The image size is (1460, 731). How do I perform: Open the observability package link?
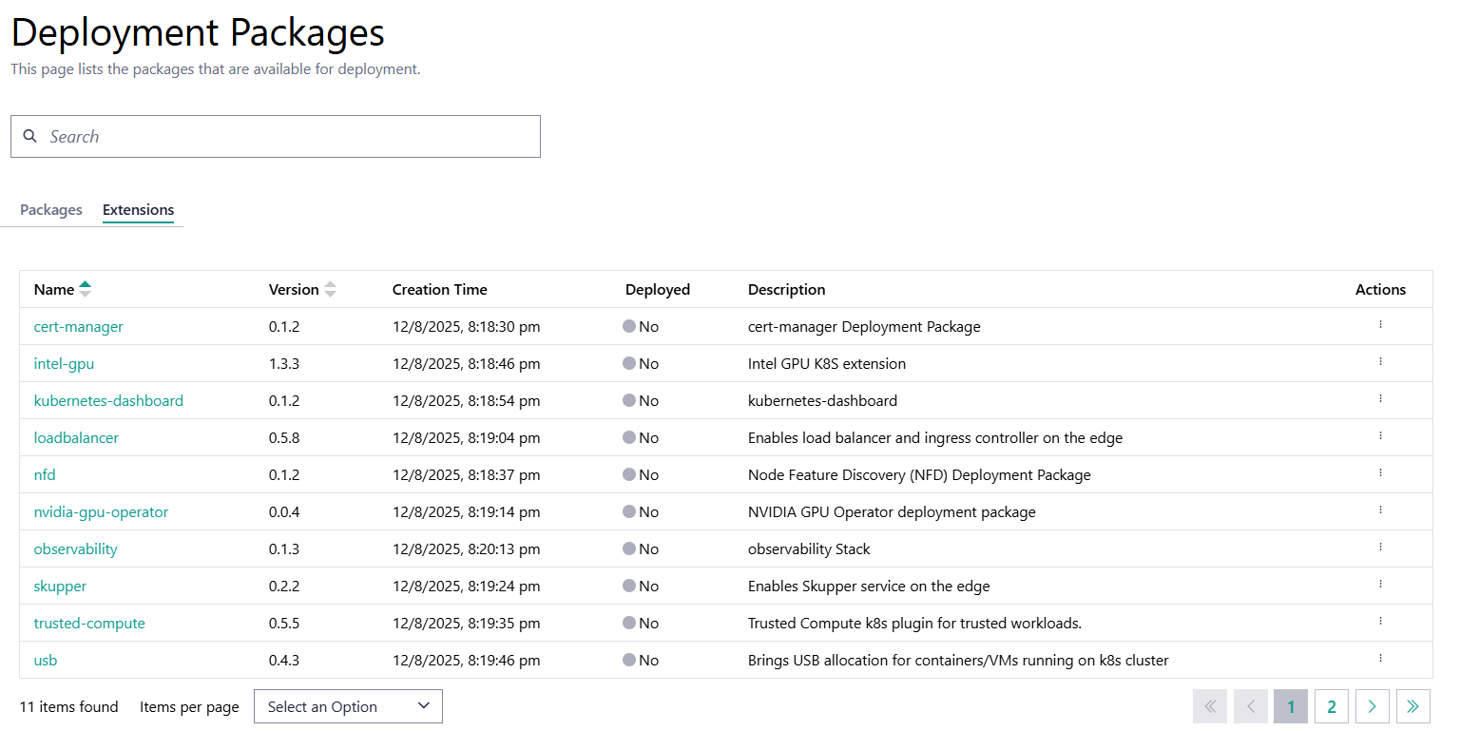click(x=76, y=549)
